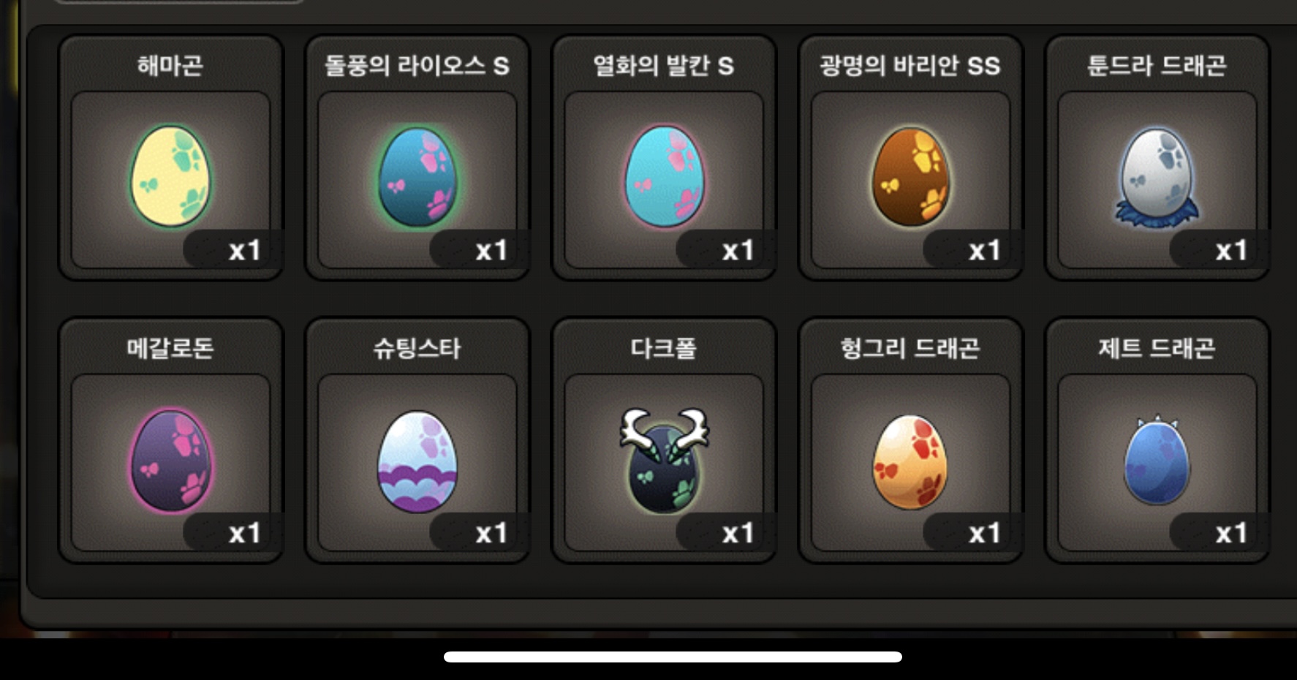Image resolution: width=1297 pixels, height=680 pixels.
Task: Choose the cyan 열화의 발칸 S egg
Action: [x=665, y=176]
